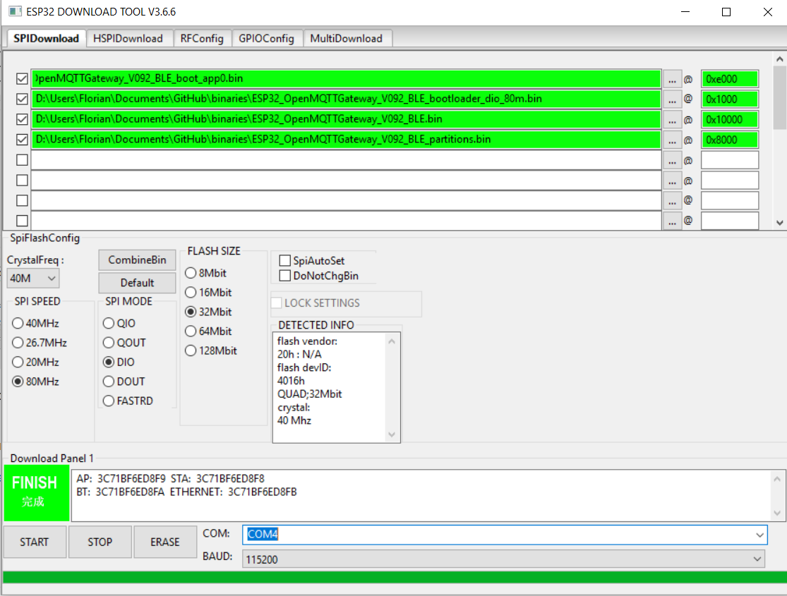The width and height of the screenshot is (787, 596).
Task: Set SPI SPEED to 40MHz
Action: pyautogui.click(x=16, y=323)
